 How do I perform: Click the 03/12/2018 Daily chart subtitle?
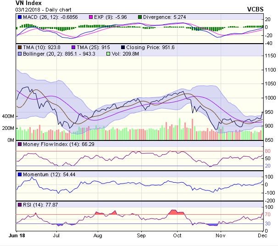click(x=39, y=9)
